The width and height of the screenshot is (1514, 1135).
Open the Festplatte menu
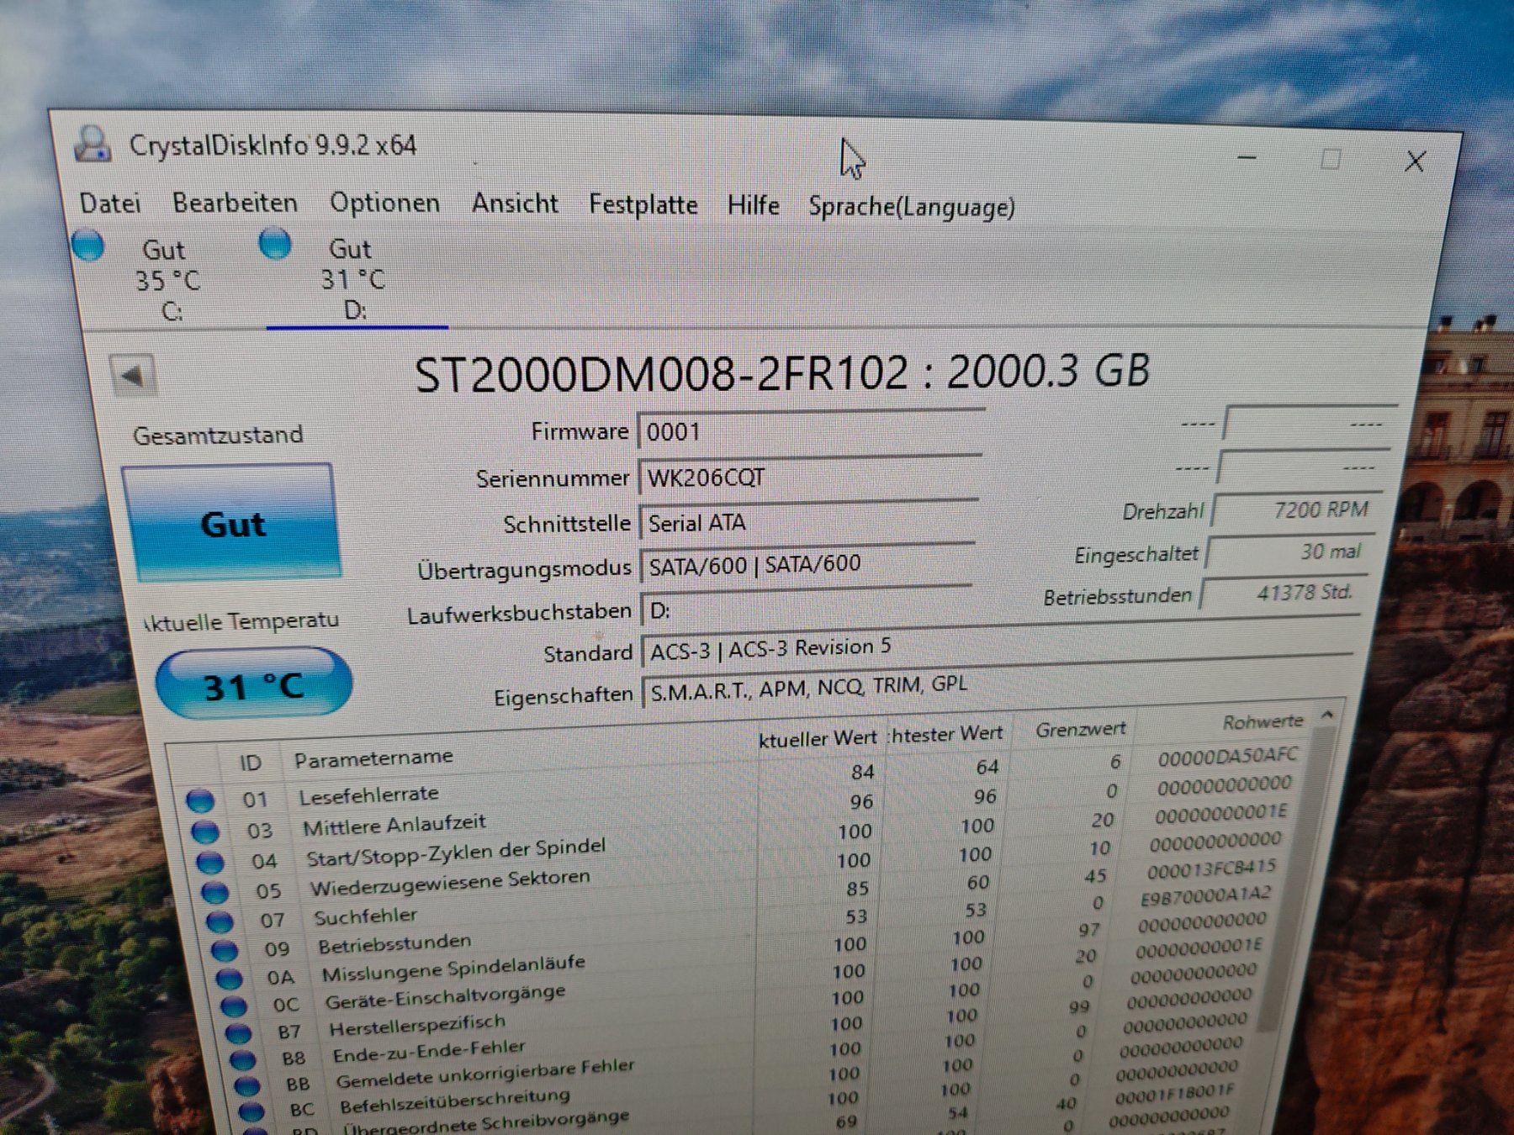click(643, 205)
